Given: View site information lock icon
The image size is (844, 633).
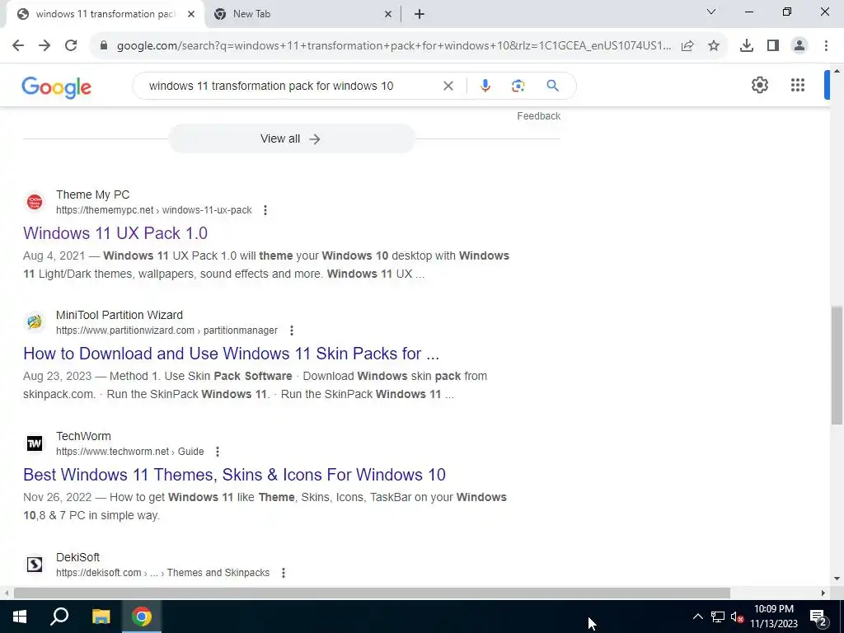Looking at the screenshot, I should point(104,46).
